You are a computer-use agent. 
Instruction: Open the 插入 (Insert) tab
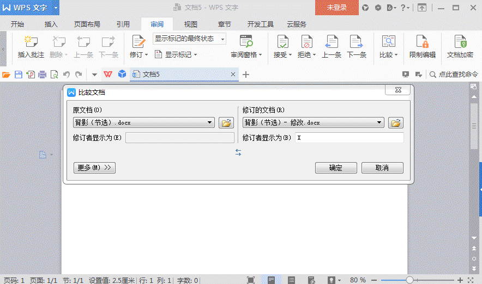51,24
